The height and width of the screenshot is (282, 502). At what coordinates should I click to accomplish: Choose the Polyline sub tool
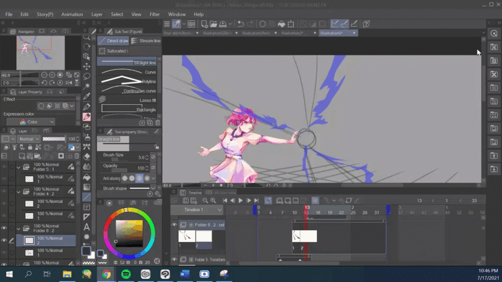127,81
